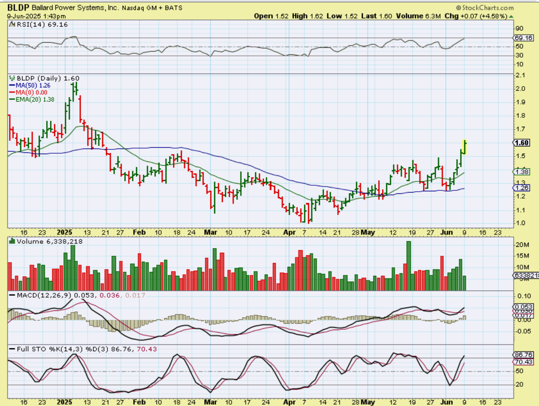Click the High 1.62 value
Screen dimensions: 539x406
[x=308, y=16]
